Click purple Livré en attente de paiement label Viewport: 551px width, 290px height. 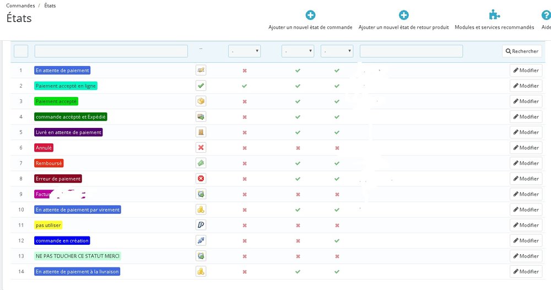68,132
